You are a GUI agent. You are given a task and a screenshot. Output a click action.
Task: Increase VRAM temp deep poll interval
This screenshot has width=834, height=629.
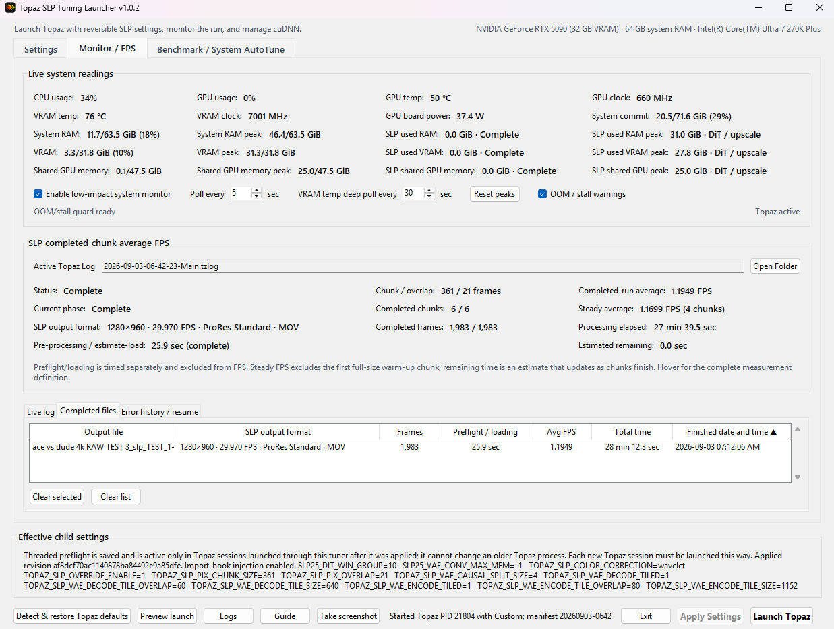(x=429, y=191)
